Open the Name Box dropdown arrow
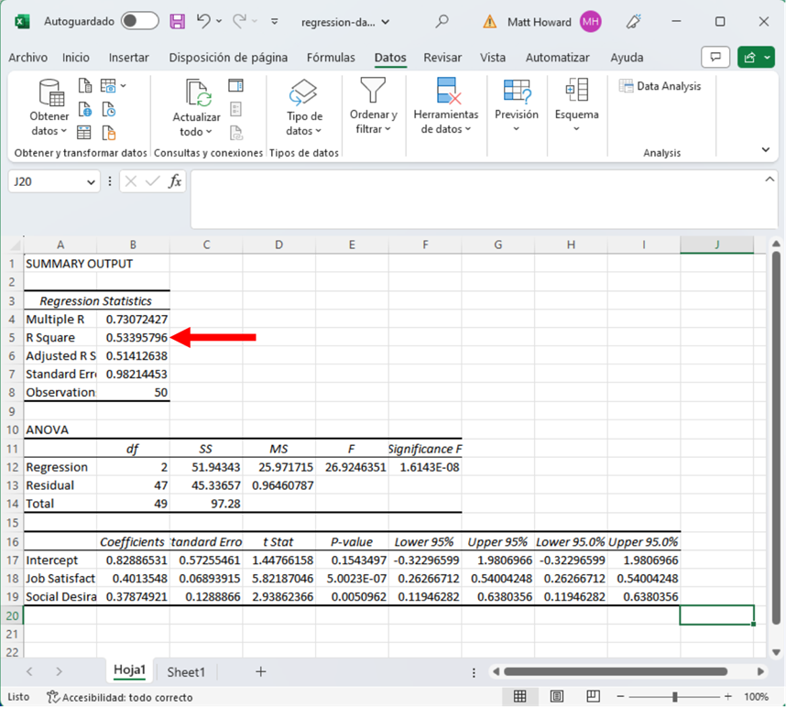 point(91,182)
